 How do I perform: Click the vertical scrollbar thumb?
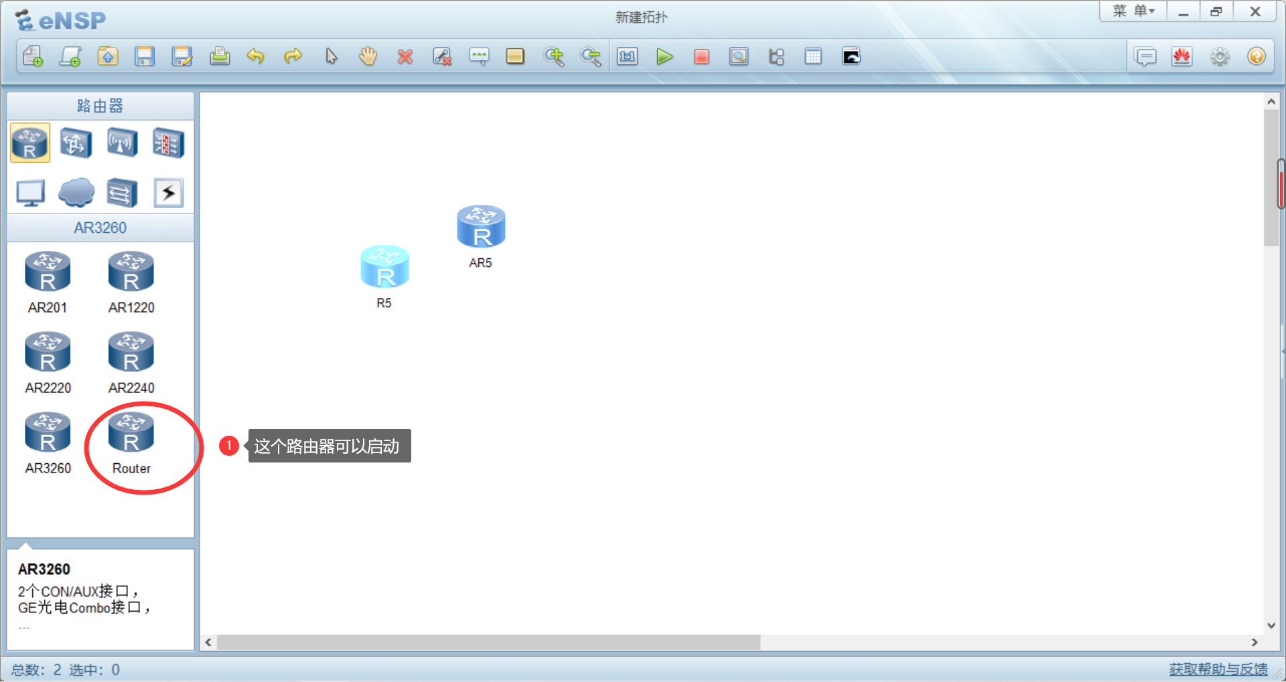[x=1271, y=178]
